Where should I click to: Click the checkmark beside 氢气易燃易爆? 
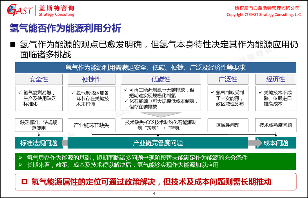pyautogui.click(x=20, y=92)
